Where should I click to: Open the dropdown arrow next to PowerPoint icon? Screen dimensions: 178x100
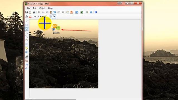(x=74, y=12)
